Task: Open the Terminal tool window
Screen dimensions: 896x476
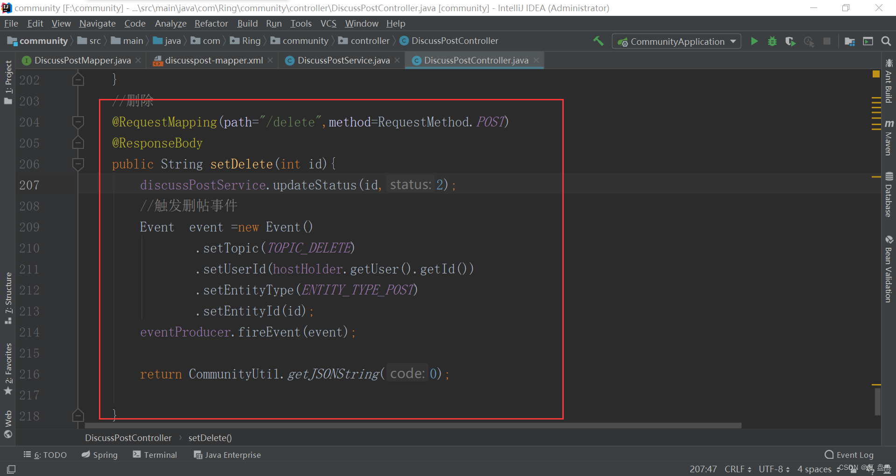Action: pyautogui.click(x=155, y=455)
